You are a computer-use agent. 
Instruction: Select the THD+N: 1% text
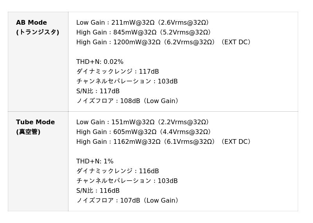pos(95,161)
